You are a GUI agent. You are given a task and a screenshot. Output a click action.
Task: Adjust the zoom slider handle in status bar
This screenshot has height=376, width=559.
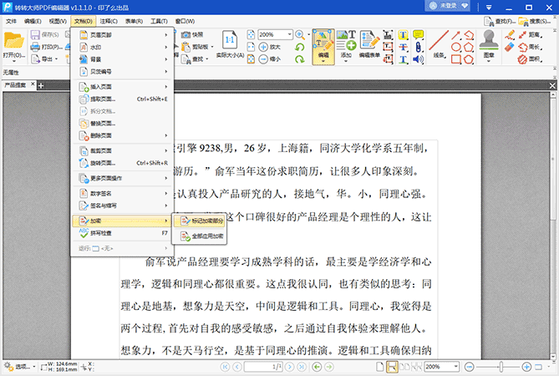(501, 367)
